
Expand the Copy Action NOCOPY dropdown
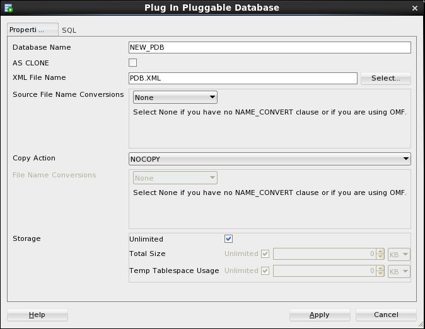[x=270, y=159]
